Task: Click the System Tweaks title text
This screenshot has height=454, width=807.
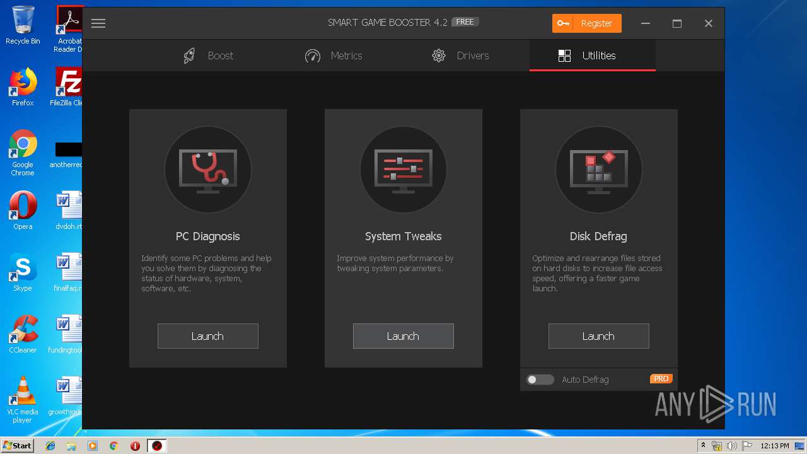Action: click(x=403, y=236)
